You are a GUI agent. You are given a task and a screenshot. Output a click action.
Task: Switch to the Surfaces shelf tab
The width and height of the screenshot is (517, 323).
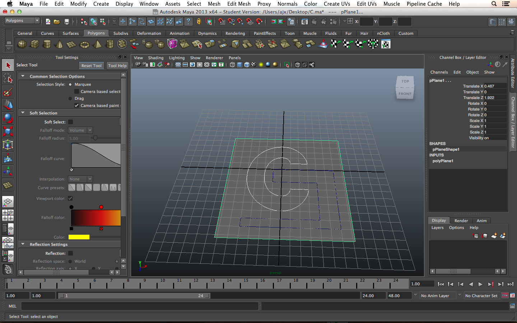click(x=70, y=33)
